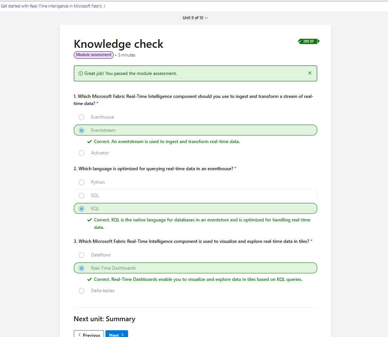Click the '3 minutes' duration text
Screen dimensions: 388x337
click(127, 55)
